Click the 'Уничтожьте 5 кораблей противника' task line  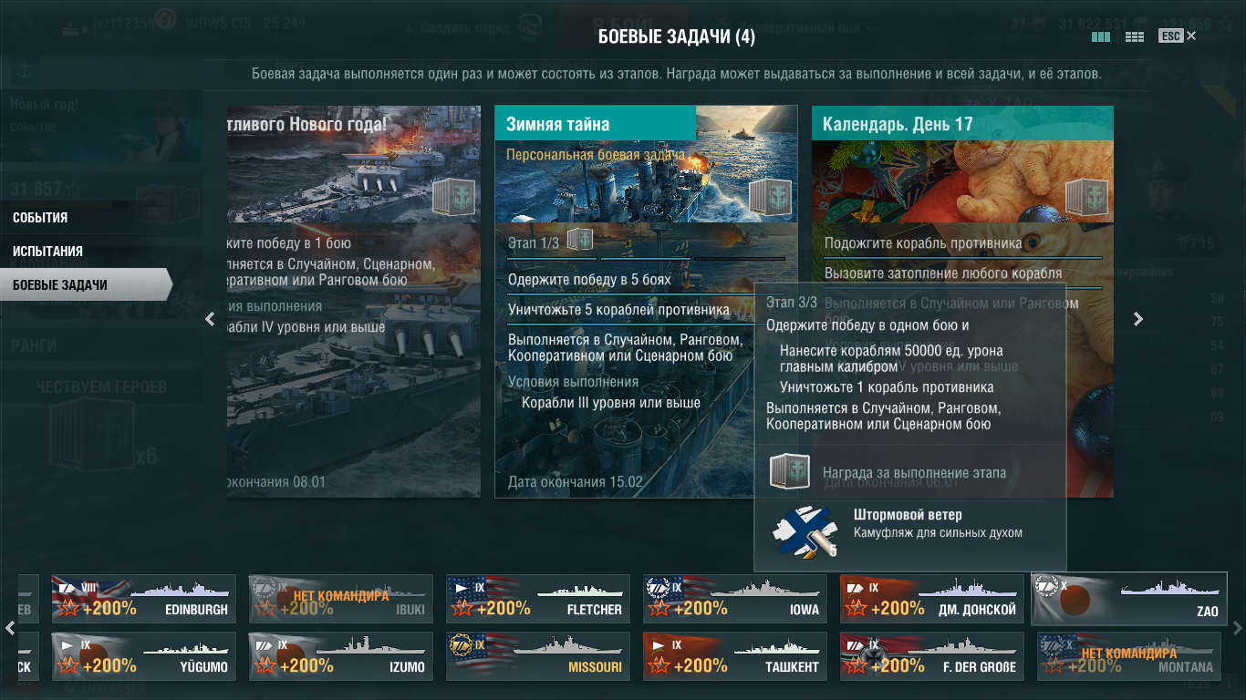pos(618,310)
